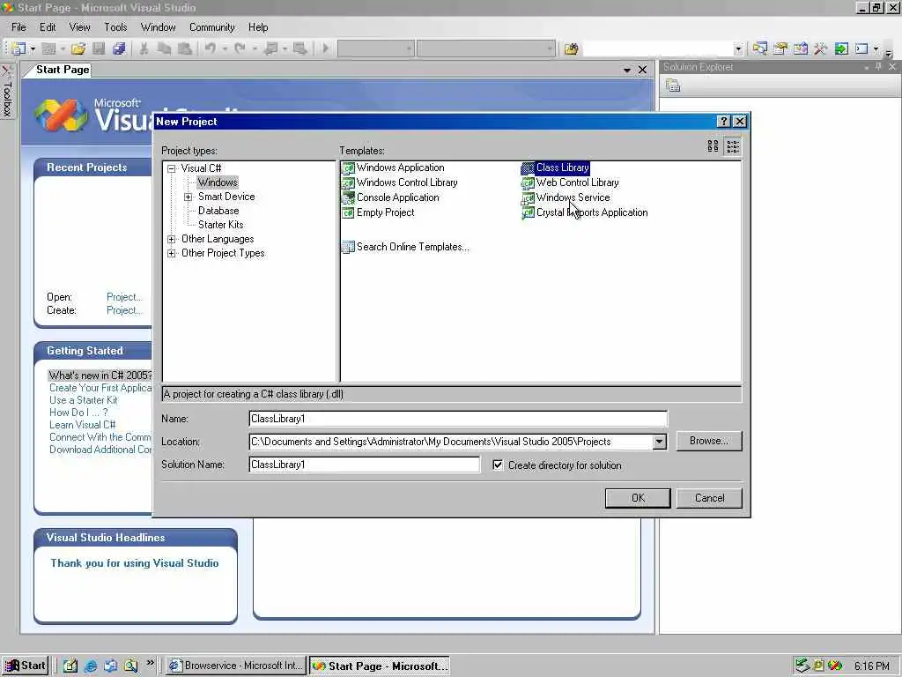Click 'Learn Visual C#' link
This screenshot has width=902, height=677.
82,425
